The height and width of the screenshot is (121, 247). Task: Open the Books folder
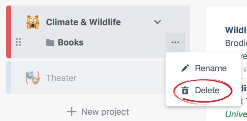point(71,43)
